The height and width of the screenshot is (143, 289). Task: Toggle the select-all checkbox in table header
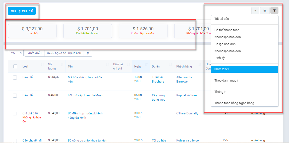coord(15,66)
